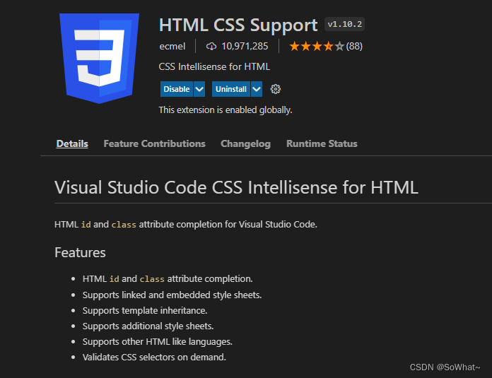Click the 10,971,285 install count
Viewport: 492px width, 378px height.
pyautogui.click(x=245, y=47)
